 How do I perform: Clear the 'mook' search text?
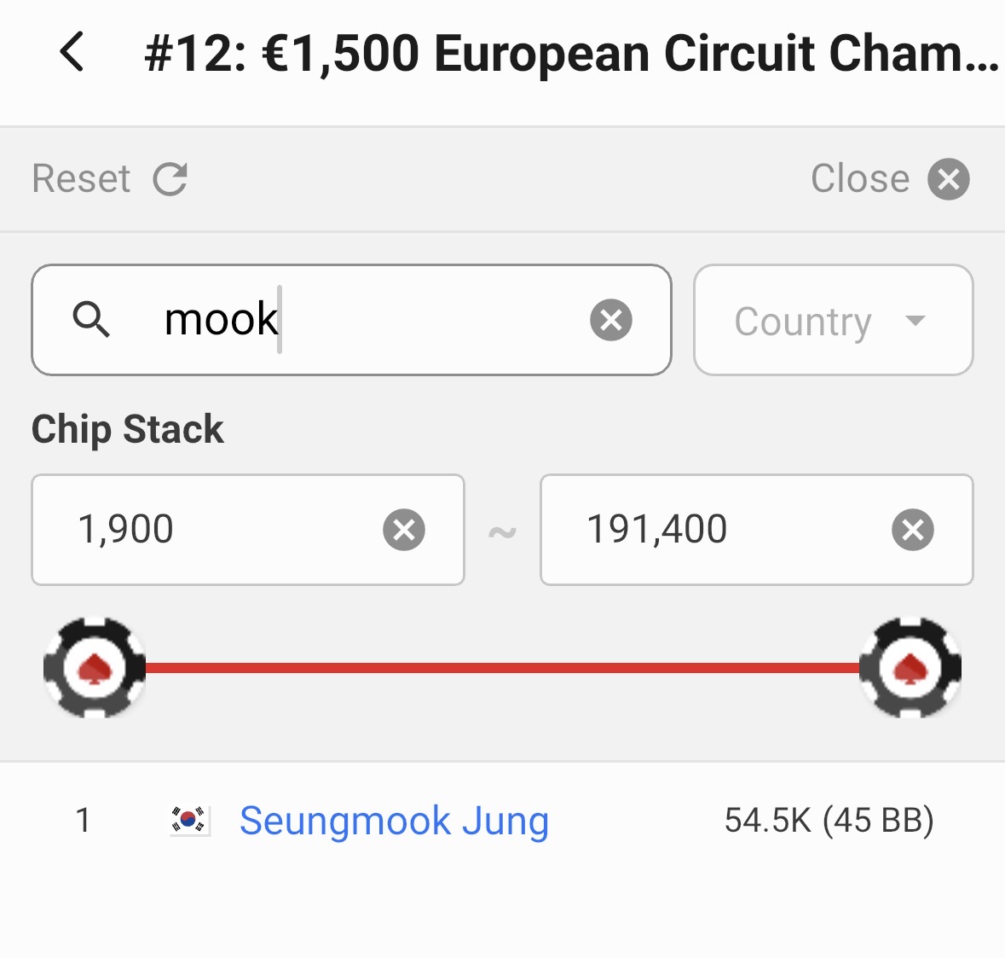point(610,320)
